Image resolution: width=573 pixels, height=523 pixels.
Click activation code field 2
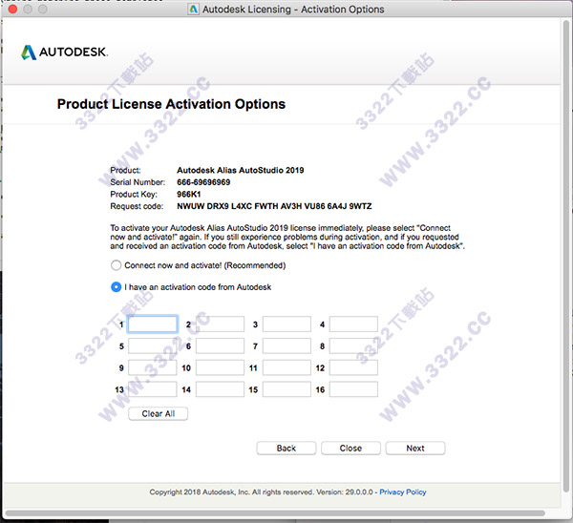point(220,324)
